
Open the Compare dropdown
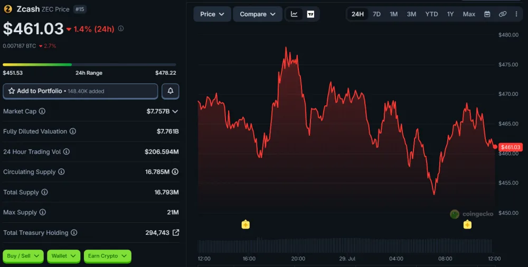(258, 14)
